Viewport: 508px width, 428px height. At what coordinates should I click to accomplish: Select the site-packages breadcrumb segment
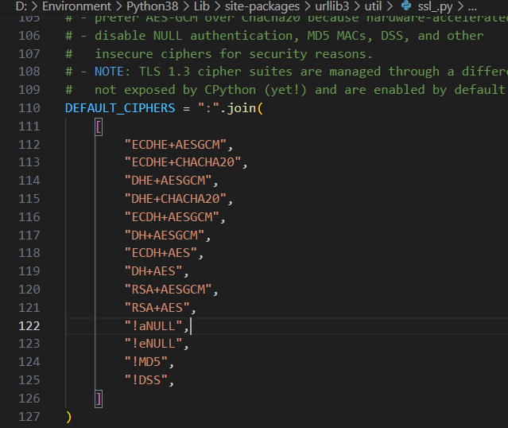tap(262, 6)
